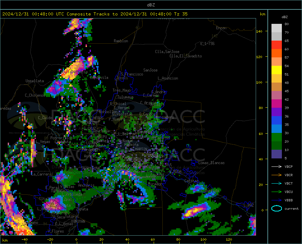Viewport: 302px width, 244px height.
Task: Click the 'L_Asuncion' map label
Action: 168,78
